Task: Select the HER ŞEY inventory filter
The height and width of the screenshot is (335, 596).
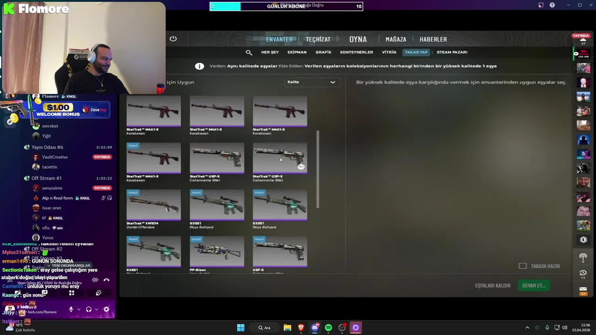Action: tap(270, 52)
